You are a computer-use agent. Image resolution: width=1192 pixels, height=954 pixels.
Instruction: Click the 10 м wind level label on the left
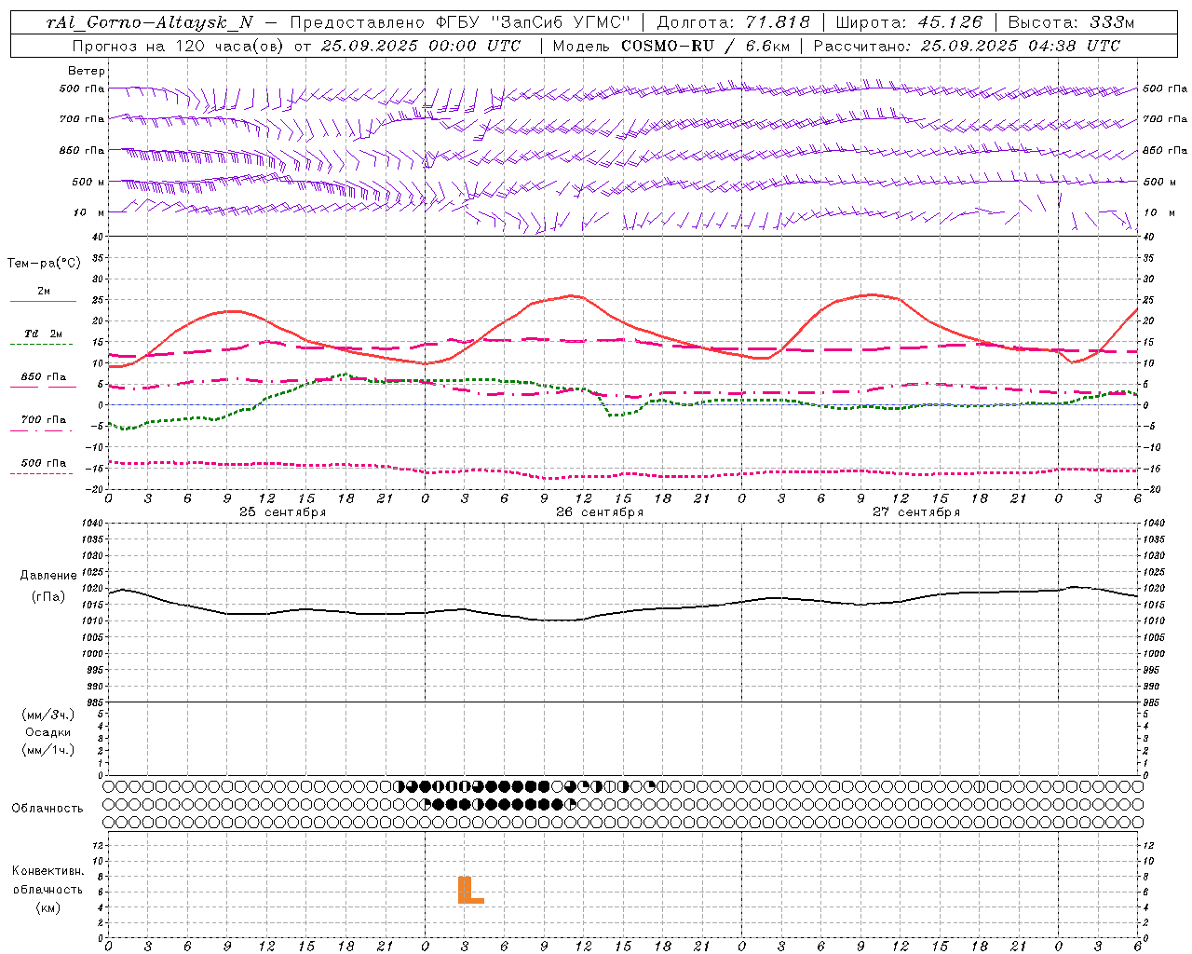(x=81, y=212)
